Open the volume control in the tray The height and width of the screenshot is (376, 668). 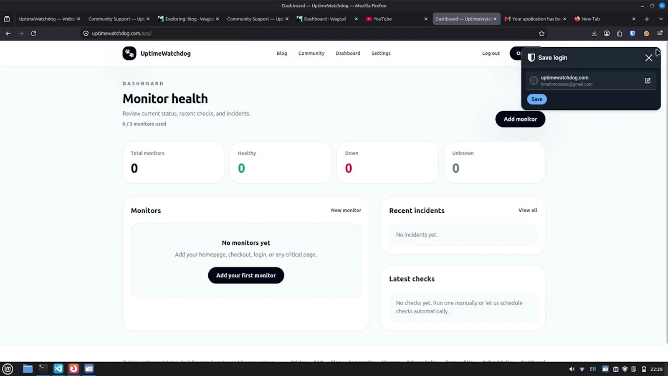click(572, 369)
